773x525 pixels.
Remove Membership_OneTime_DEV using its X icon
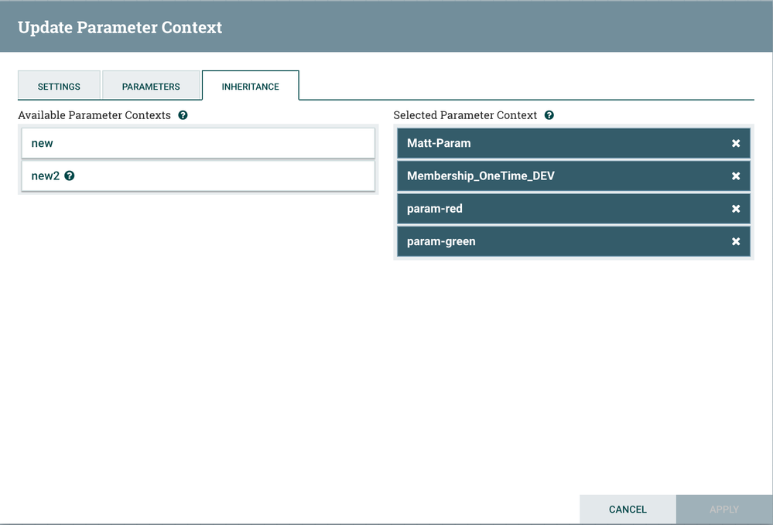[736, 176]
